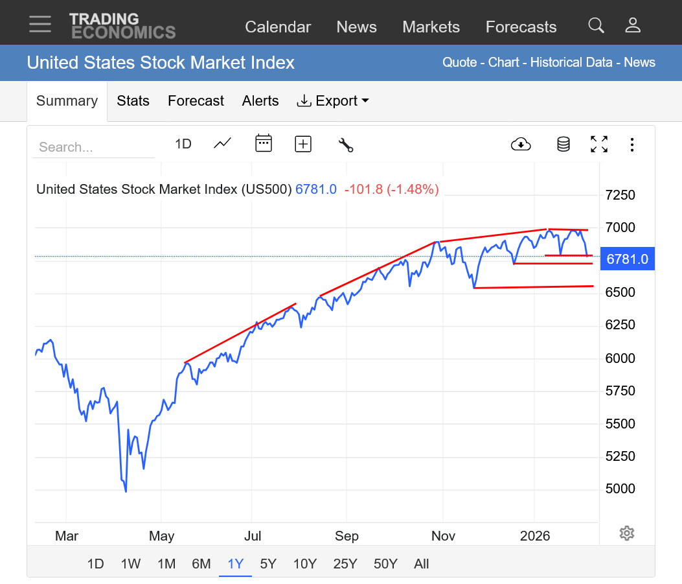Expand the Export dropdown
This screenshot has width=682, height=584.
click(333, 101)
